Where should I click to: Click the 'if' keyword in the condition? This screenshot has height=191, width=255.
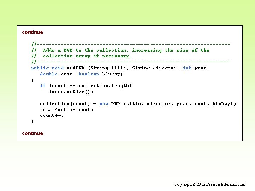coord(43,86)
